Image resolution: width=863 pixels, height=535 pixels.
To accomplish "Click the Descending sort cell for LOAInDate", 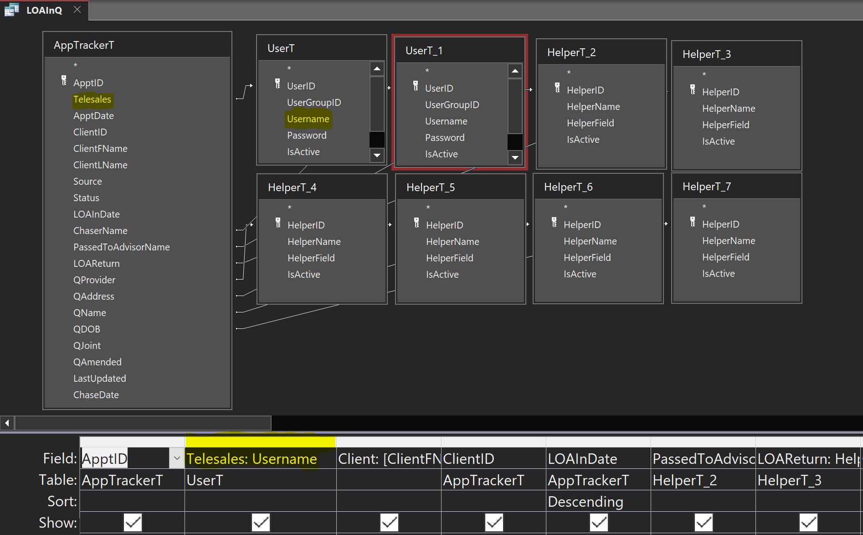I will pyautogui.click(x=598, y=501).
